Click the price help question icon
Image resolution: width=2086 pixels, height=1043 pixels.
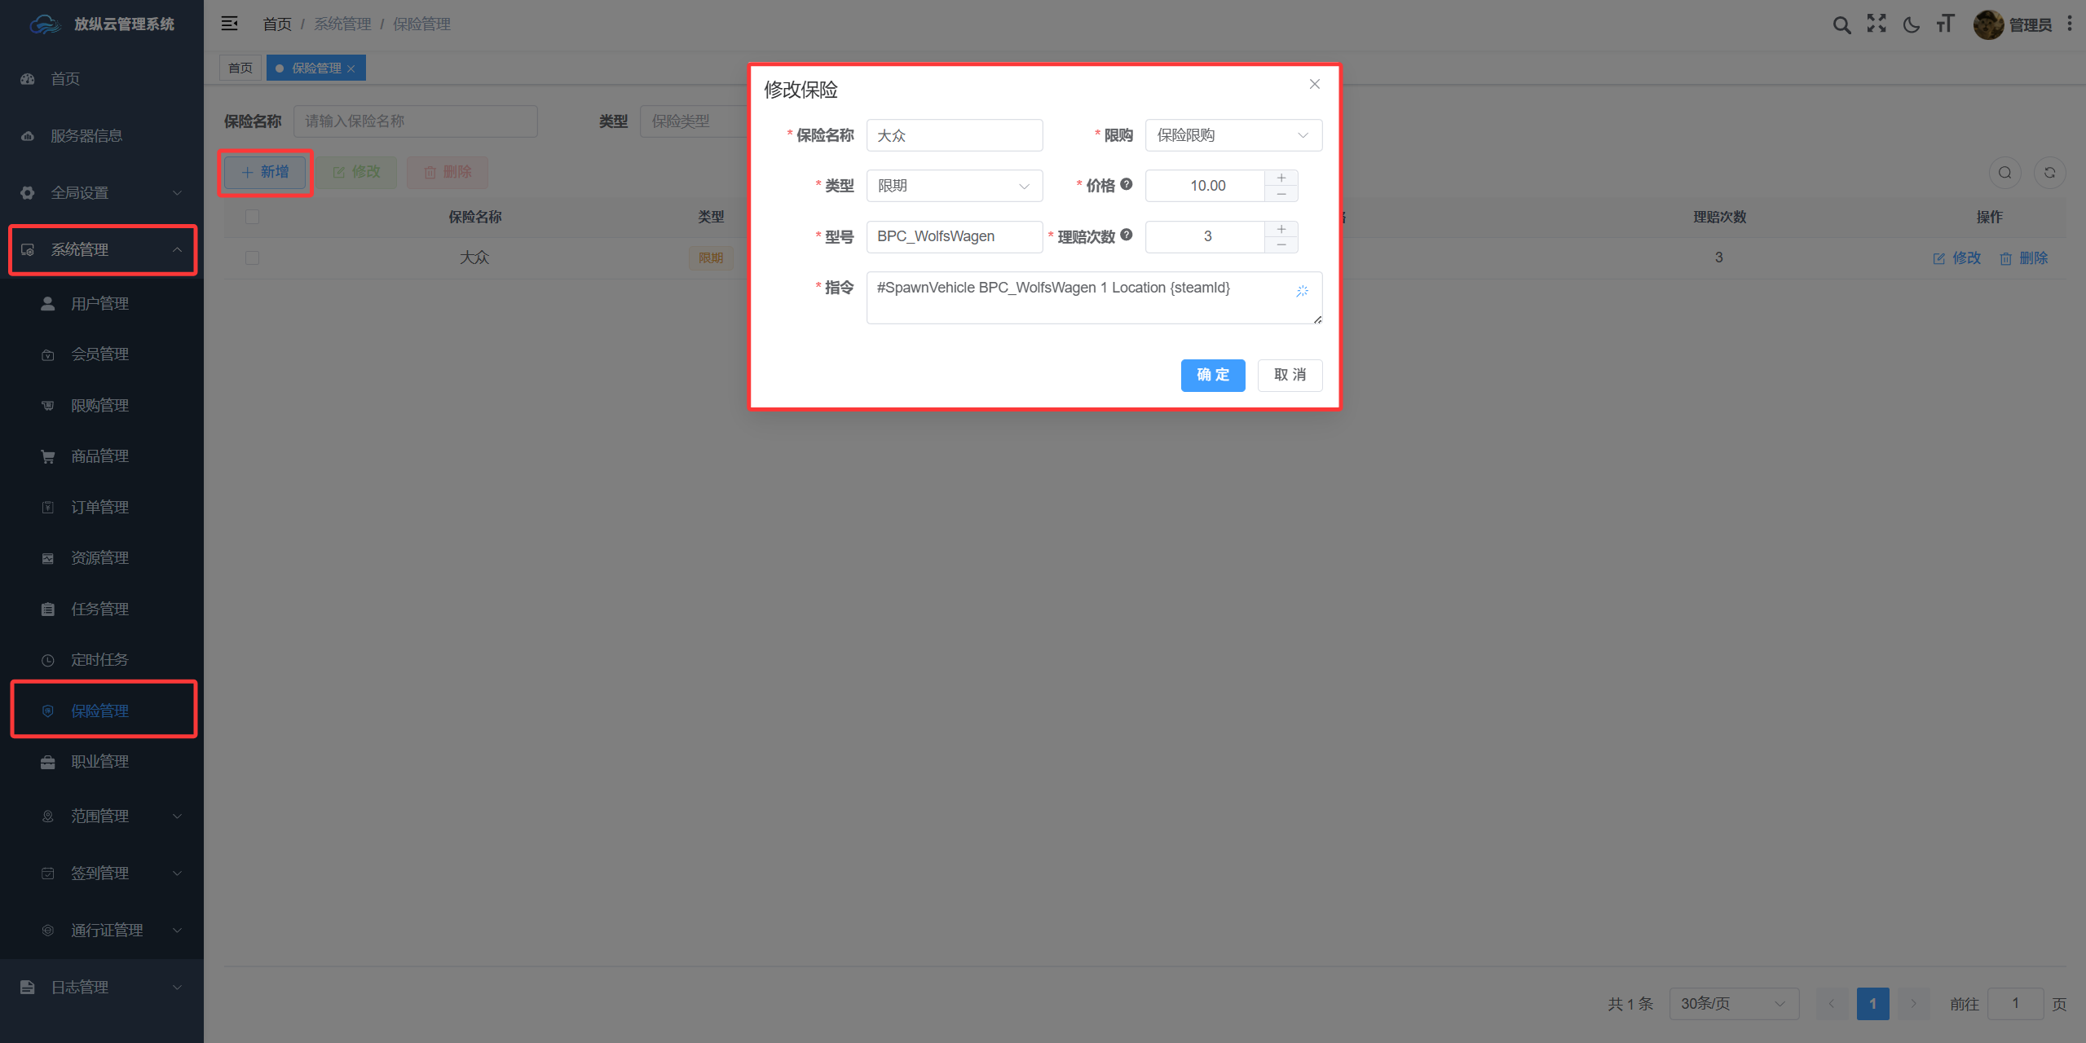(1127, 184)
